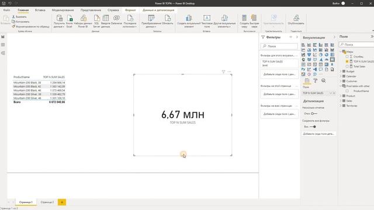Viewport: 374px width, 210px height.
Task: Open dropdown arrow on TOP N SUM SALES field well
Action: [331, 93]
